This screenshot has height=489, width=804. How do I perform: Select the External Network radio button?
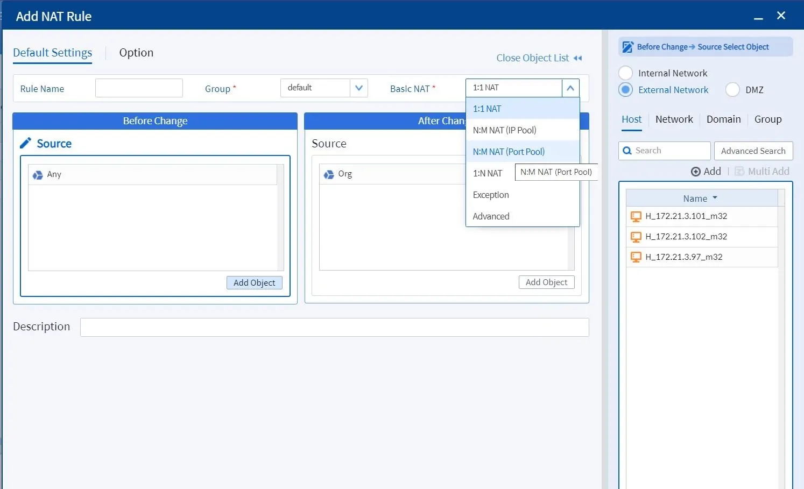[x=625, y=90]
